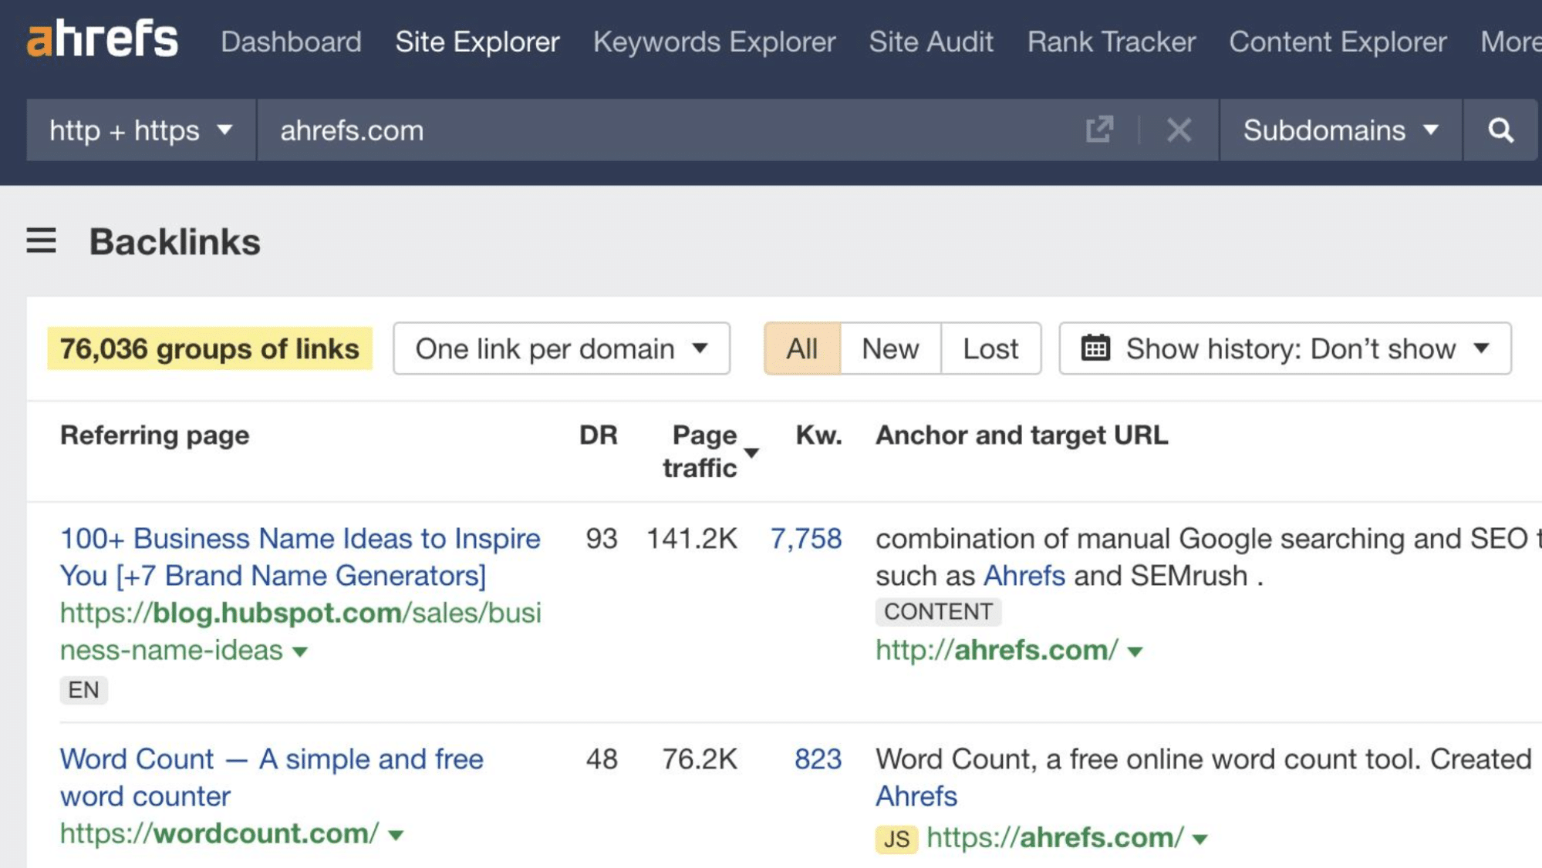Click the magnifier search button

[1500, 130]
